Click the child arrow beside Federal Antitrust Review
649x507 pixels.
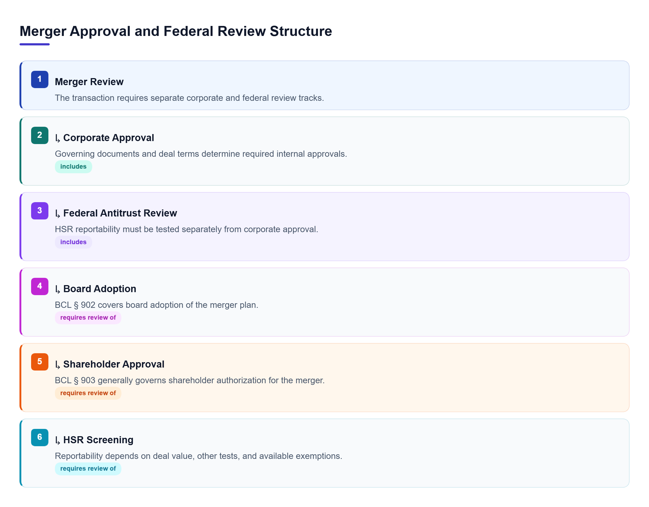click(58, 214)
